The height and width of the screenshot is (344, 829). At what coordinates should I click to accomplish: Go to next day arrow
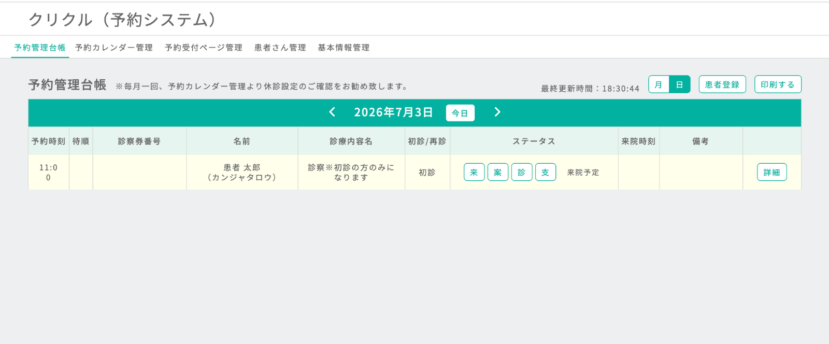click(x=497, y=112)
